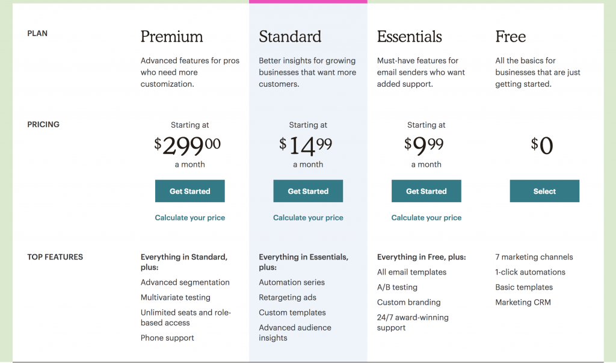Click the $9.99 Essentials price
The height and width of the screenshot is (363, 616).
[x=426, y=144]
